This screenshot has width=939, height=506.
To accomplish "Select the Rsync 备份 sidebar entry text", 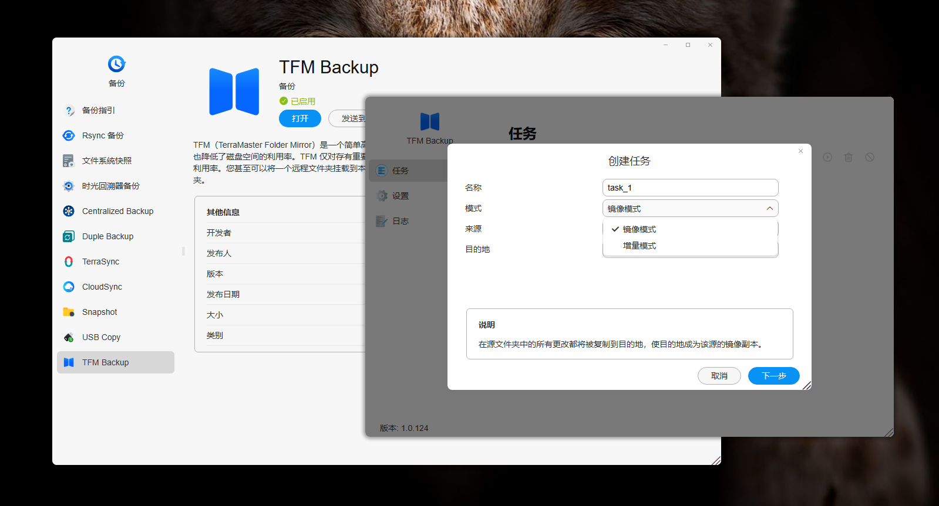I will point(103,135).
